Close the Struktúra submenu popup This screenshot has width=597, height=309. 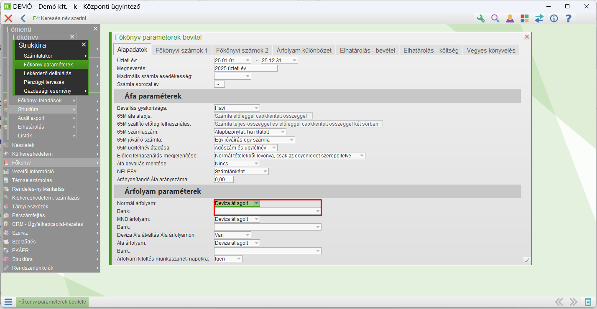[84, 45]
